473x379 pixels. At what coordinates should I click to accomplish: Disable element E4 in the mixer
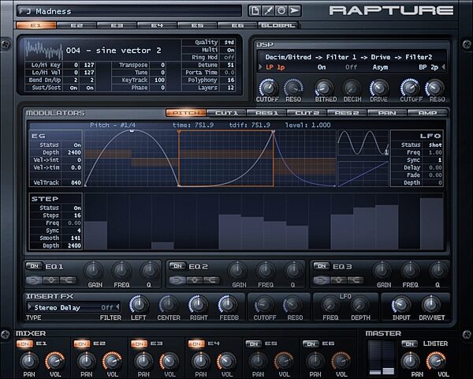(x=196, y=344)
